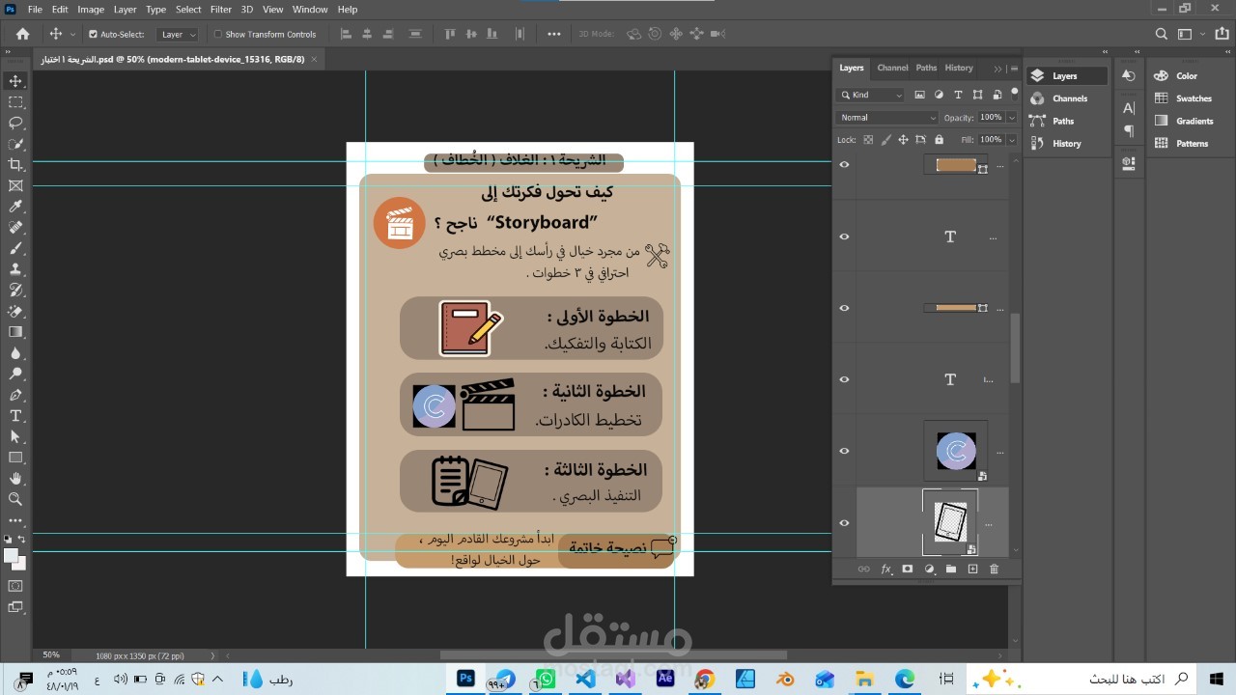This screenshot has height=695, width=1236.
Task: Click the foreground color swatch
Action: pyautogui.click(x=11, y=556)
